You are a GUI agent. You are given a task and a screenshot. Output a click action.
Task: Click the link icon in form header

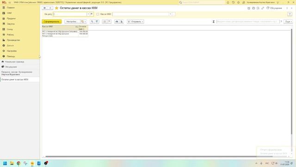coord(263,8)
